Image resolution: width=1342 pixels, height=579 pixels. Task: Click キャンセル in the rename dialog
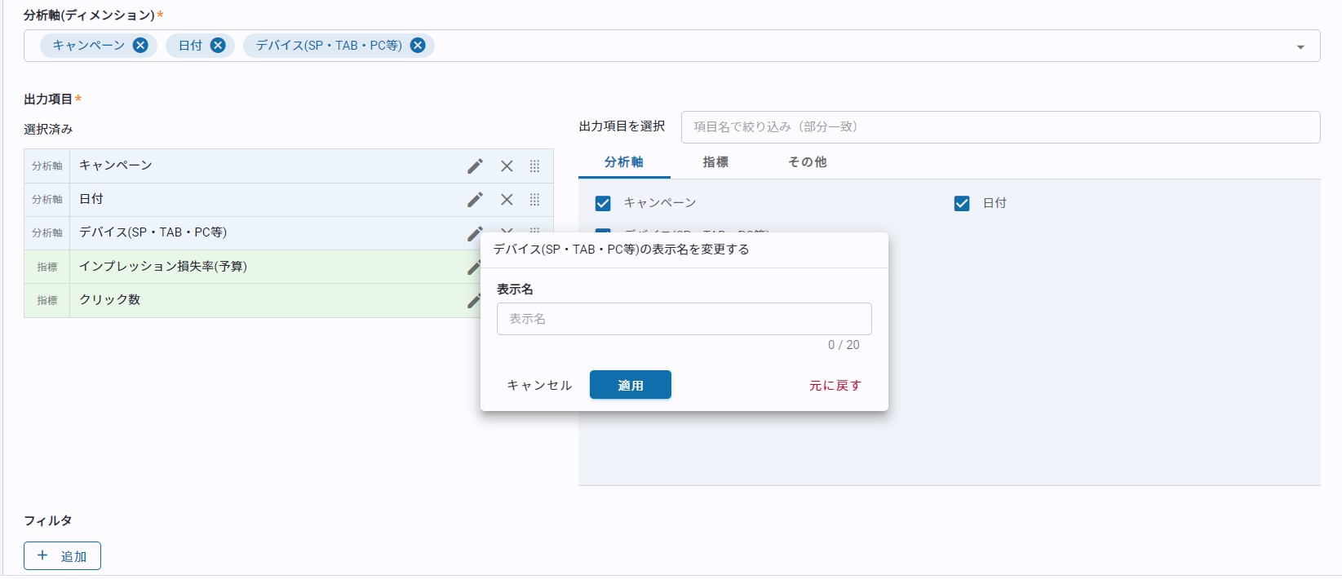(539, 385)
